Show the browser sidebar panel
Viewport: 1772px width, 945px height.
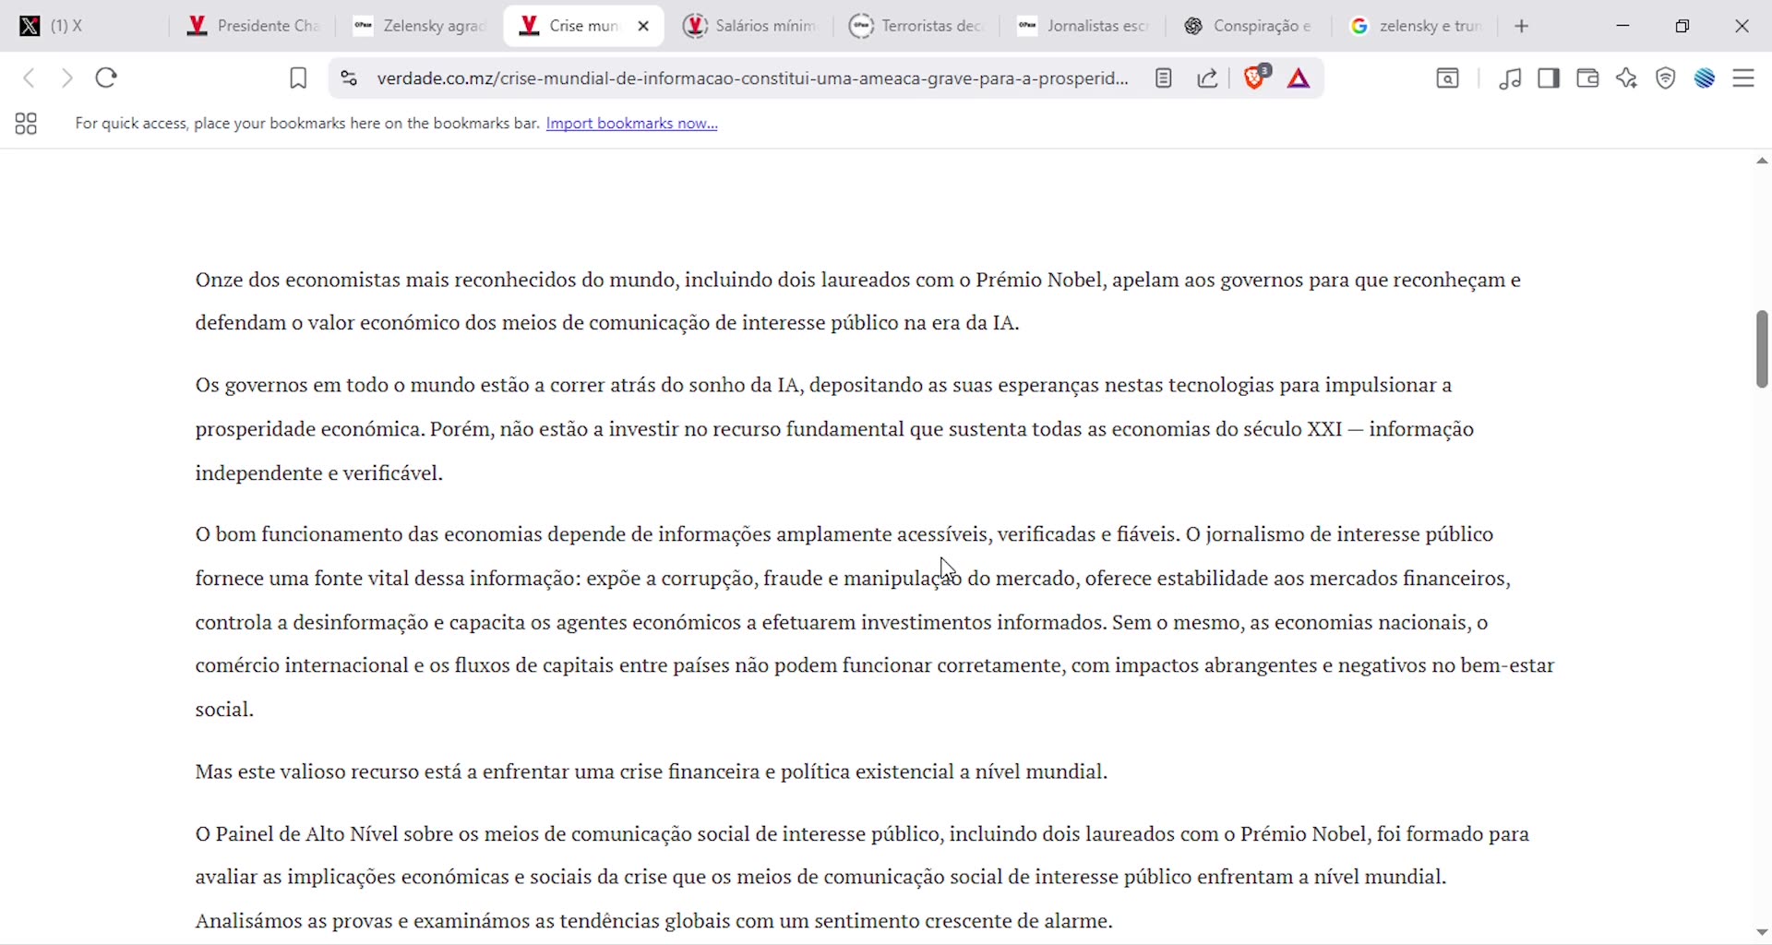coord(1550,79)
